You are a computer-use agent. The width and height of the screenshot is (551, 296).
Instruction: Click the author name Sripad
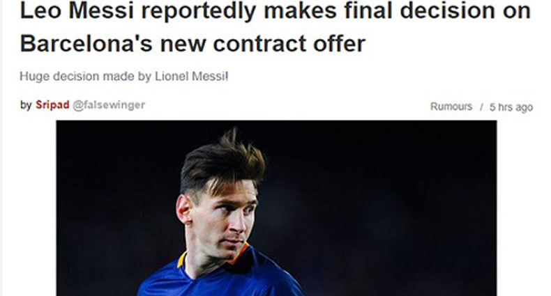point(52,105)
